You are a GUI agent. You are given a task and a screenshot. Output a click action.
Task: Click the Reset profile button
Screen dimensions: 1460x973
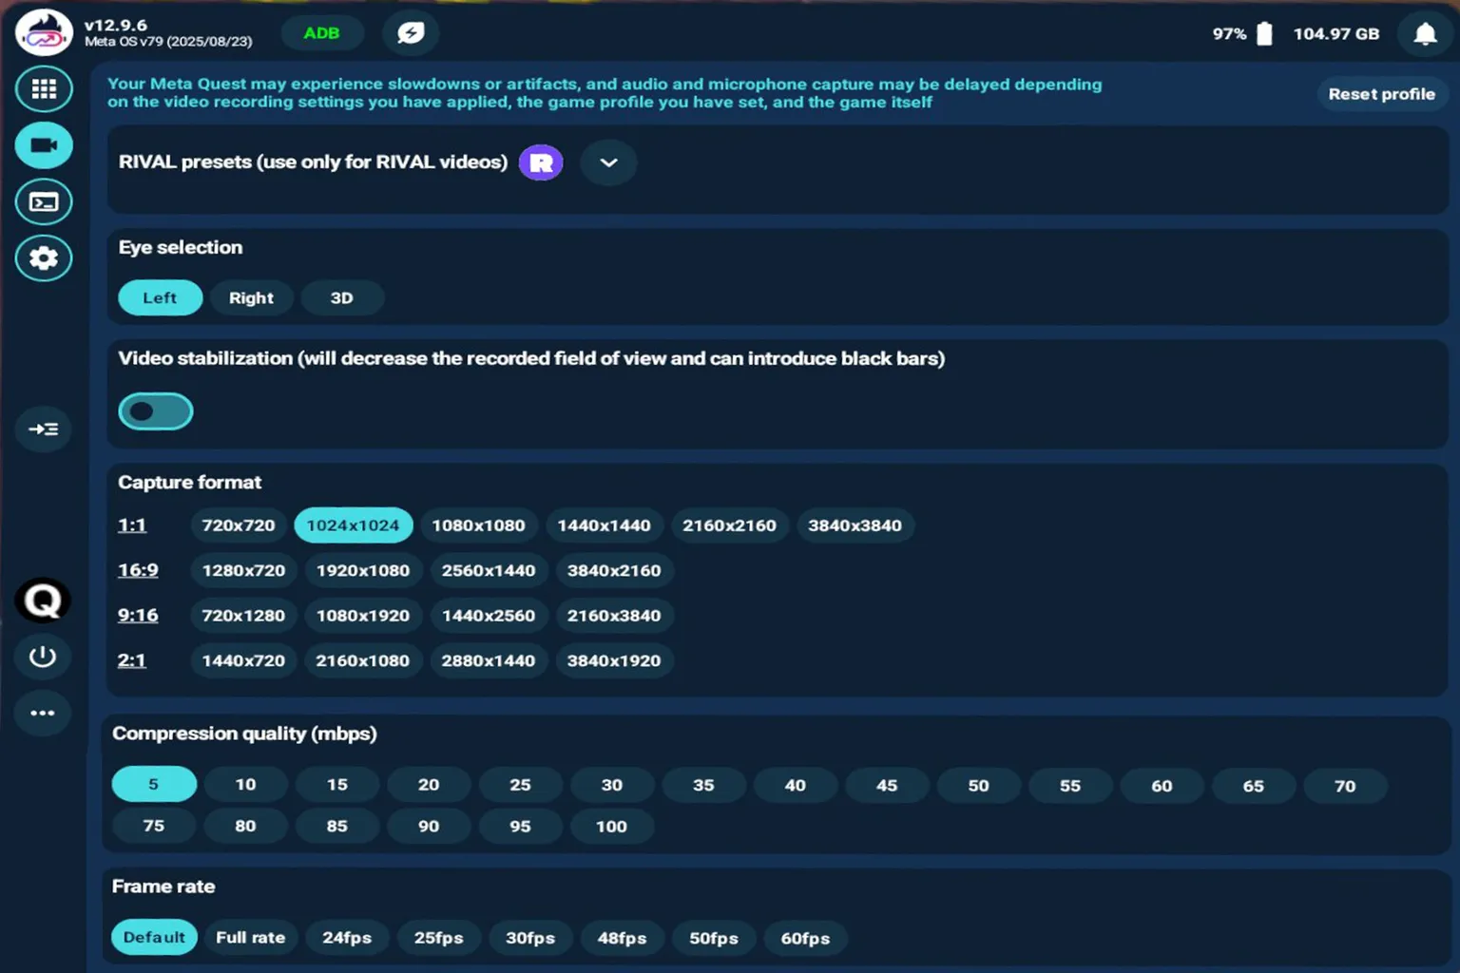pos(1382,94)
